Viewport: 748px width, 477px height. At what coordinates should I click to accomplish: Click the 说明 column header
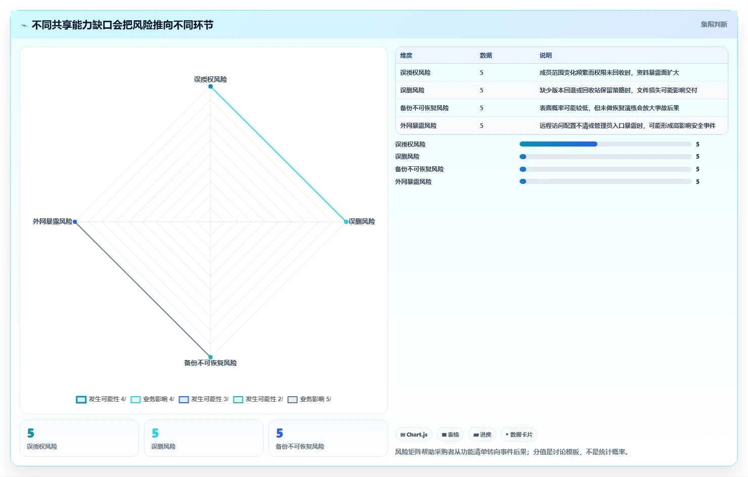545,56
